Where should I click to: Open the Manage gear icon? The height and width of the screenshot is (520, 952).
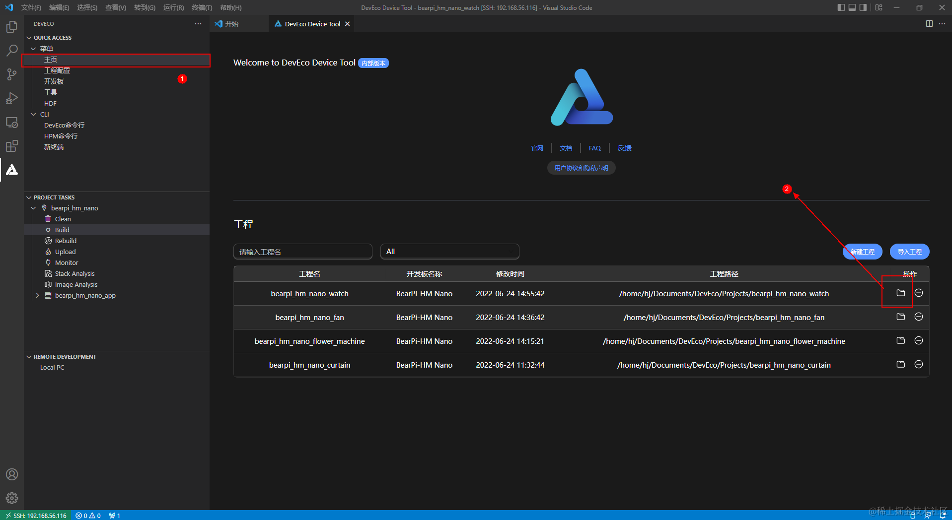point(12,498)
